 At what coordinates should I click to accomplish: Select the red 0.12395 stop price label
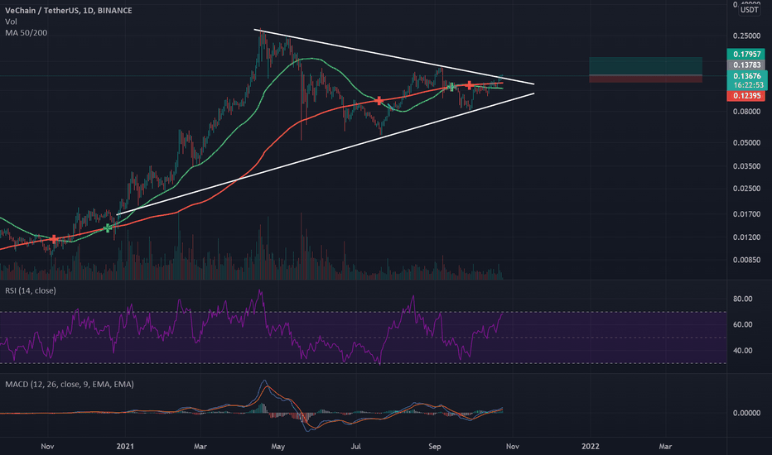pyautogui.click(x=745, y=95)
